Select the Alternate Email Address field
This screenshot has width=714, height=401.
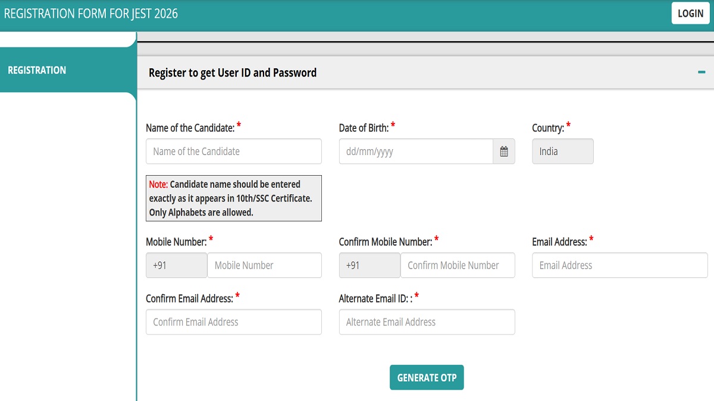coord(427,322)
